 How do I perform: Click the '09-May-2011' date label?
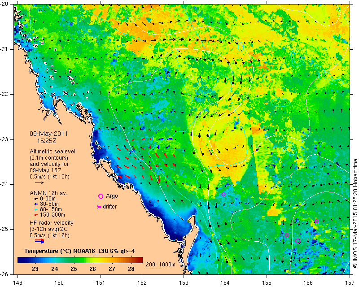49,134
